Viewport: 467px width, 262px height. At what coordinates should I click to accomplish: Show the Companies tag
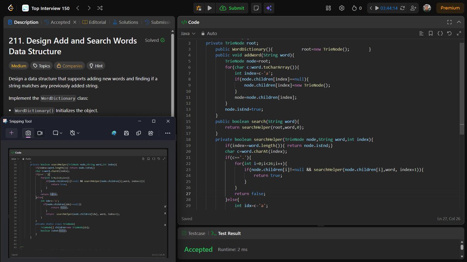point(69,66)
